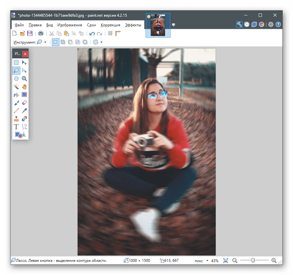Create a new image file

(15, 33)
